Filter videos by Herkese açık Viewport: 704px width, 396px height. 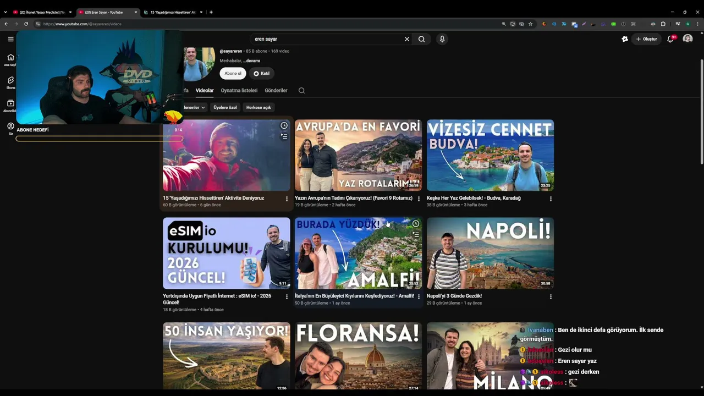[x=258, y=107]
